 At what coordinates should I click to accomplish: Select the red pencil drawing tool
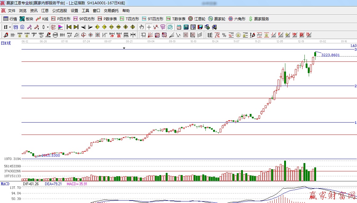(x=6, y=35)
